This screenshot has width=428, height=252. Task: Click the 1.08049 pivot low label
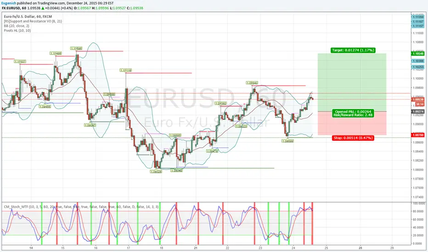tap(177, 170)
